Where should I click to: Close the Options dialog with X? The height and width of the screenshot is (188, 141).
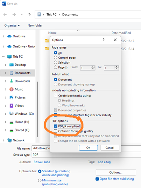coord(115,40)
